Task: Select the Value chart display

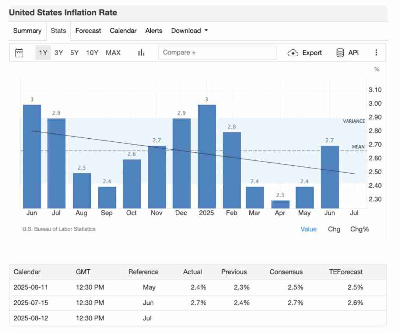Action: (x=308, y=229)
